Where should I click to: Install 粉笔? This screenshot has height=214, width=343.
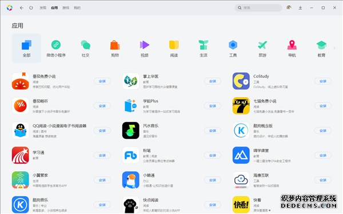(213, 156)
